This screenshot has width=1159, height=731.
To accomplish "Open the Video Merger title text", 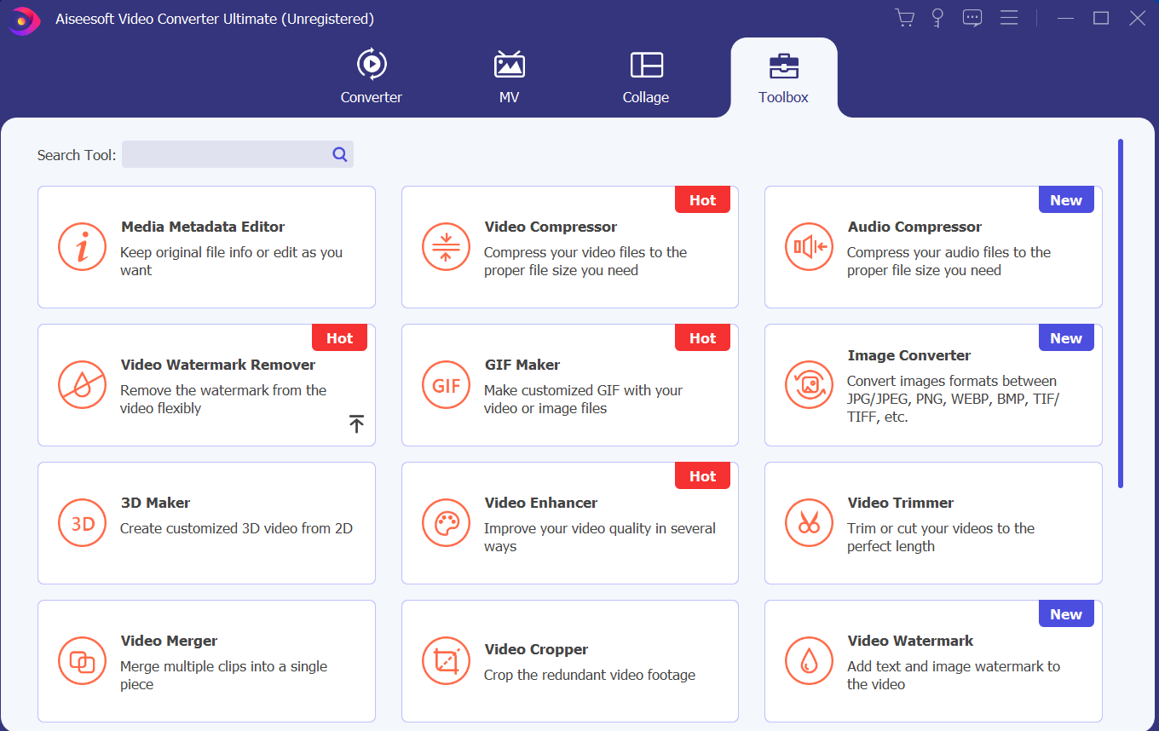I will 170,641.
